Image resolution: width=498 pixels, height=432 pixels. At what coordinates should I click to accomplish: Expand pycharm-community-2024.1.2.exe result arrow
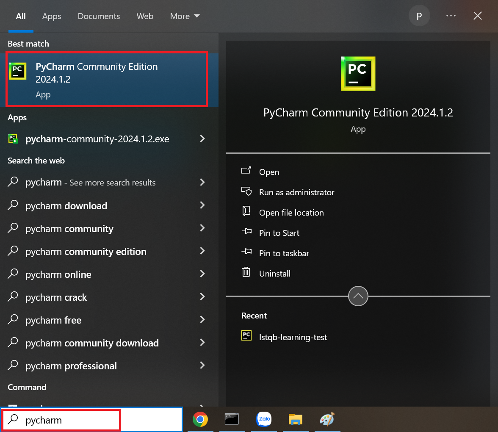pyautogui.click(x=202, y=139)
